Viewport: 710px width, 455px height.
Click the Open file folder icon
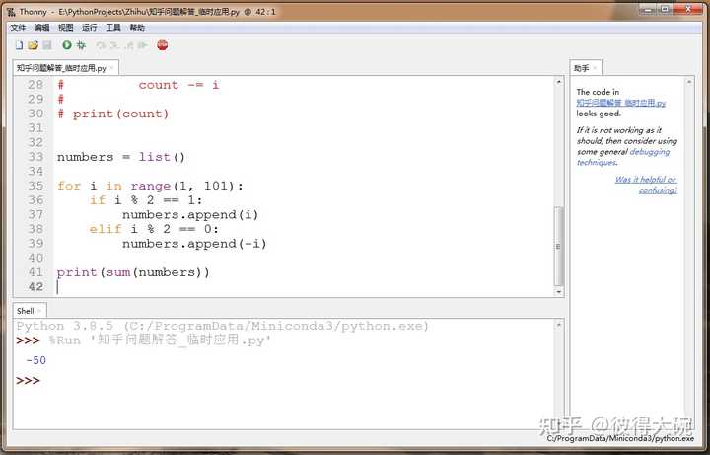33,45
